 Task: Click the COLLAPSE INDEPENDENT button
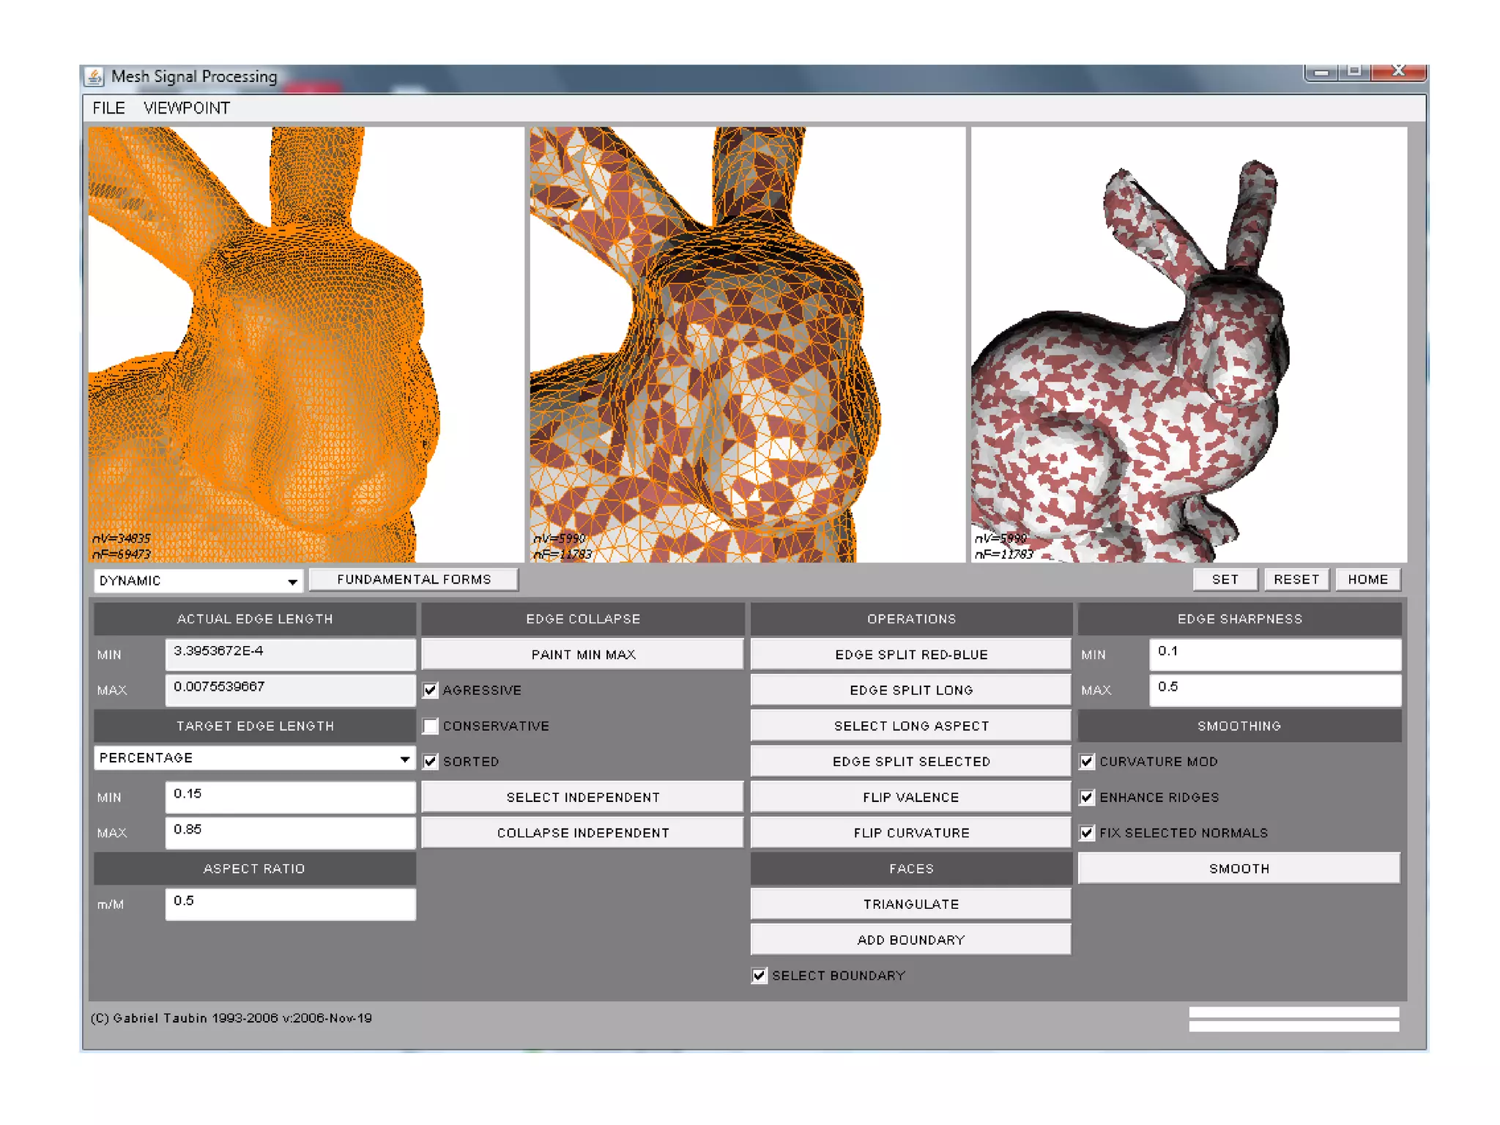point(583,833)
